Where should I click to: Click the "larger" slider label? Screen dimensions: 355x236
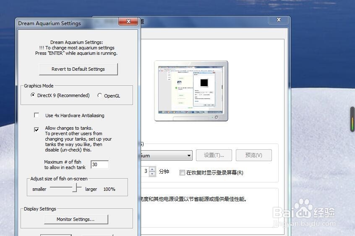tap(91, 189)
